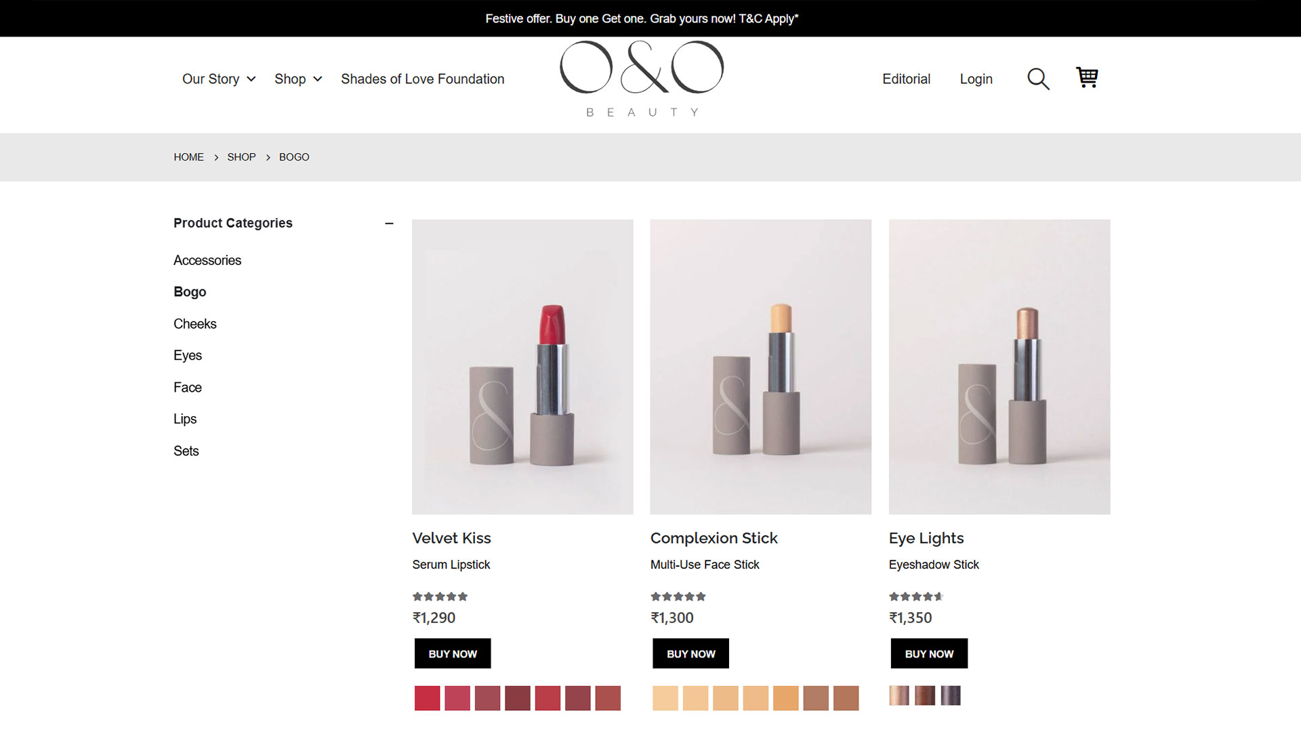This screenshot has height=732, width=1301.
Task: Pick the third Velvet Kiss swatch
Action: tap(488, 698)
